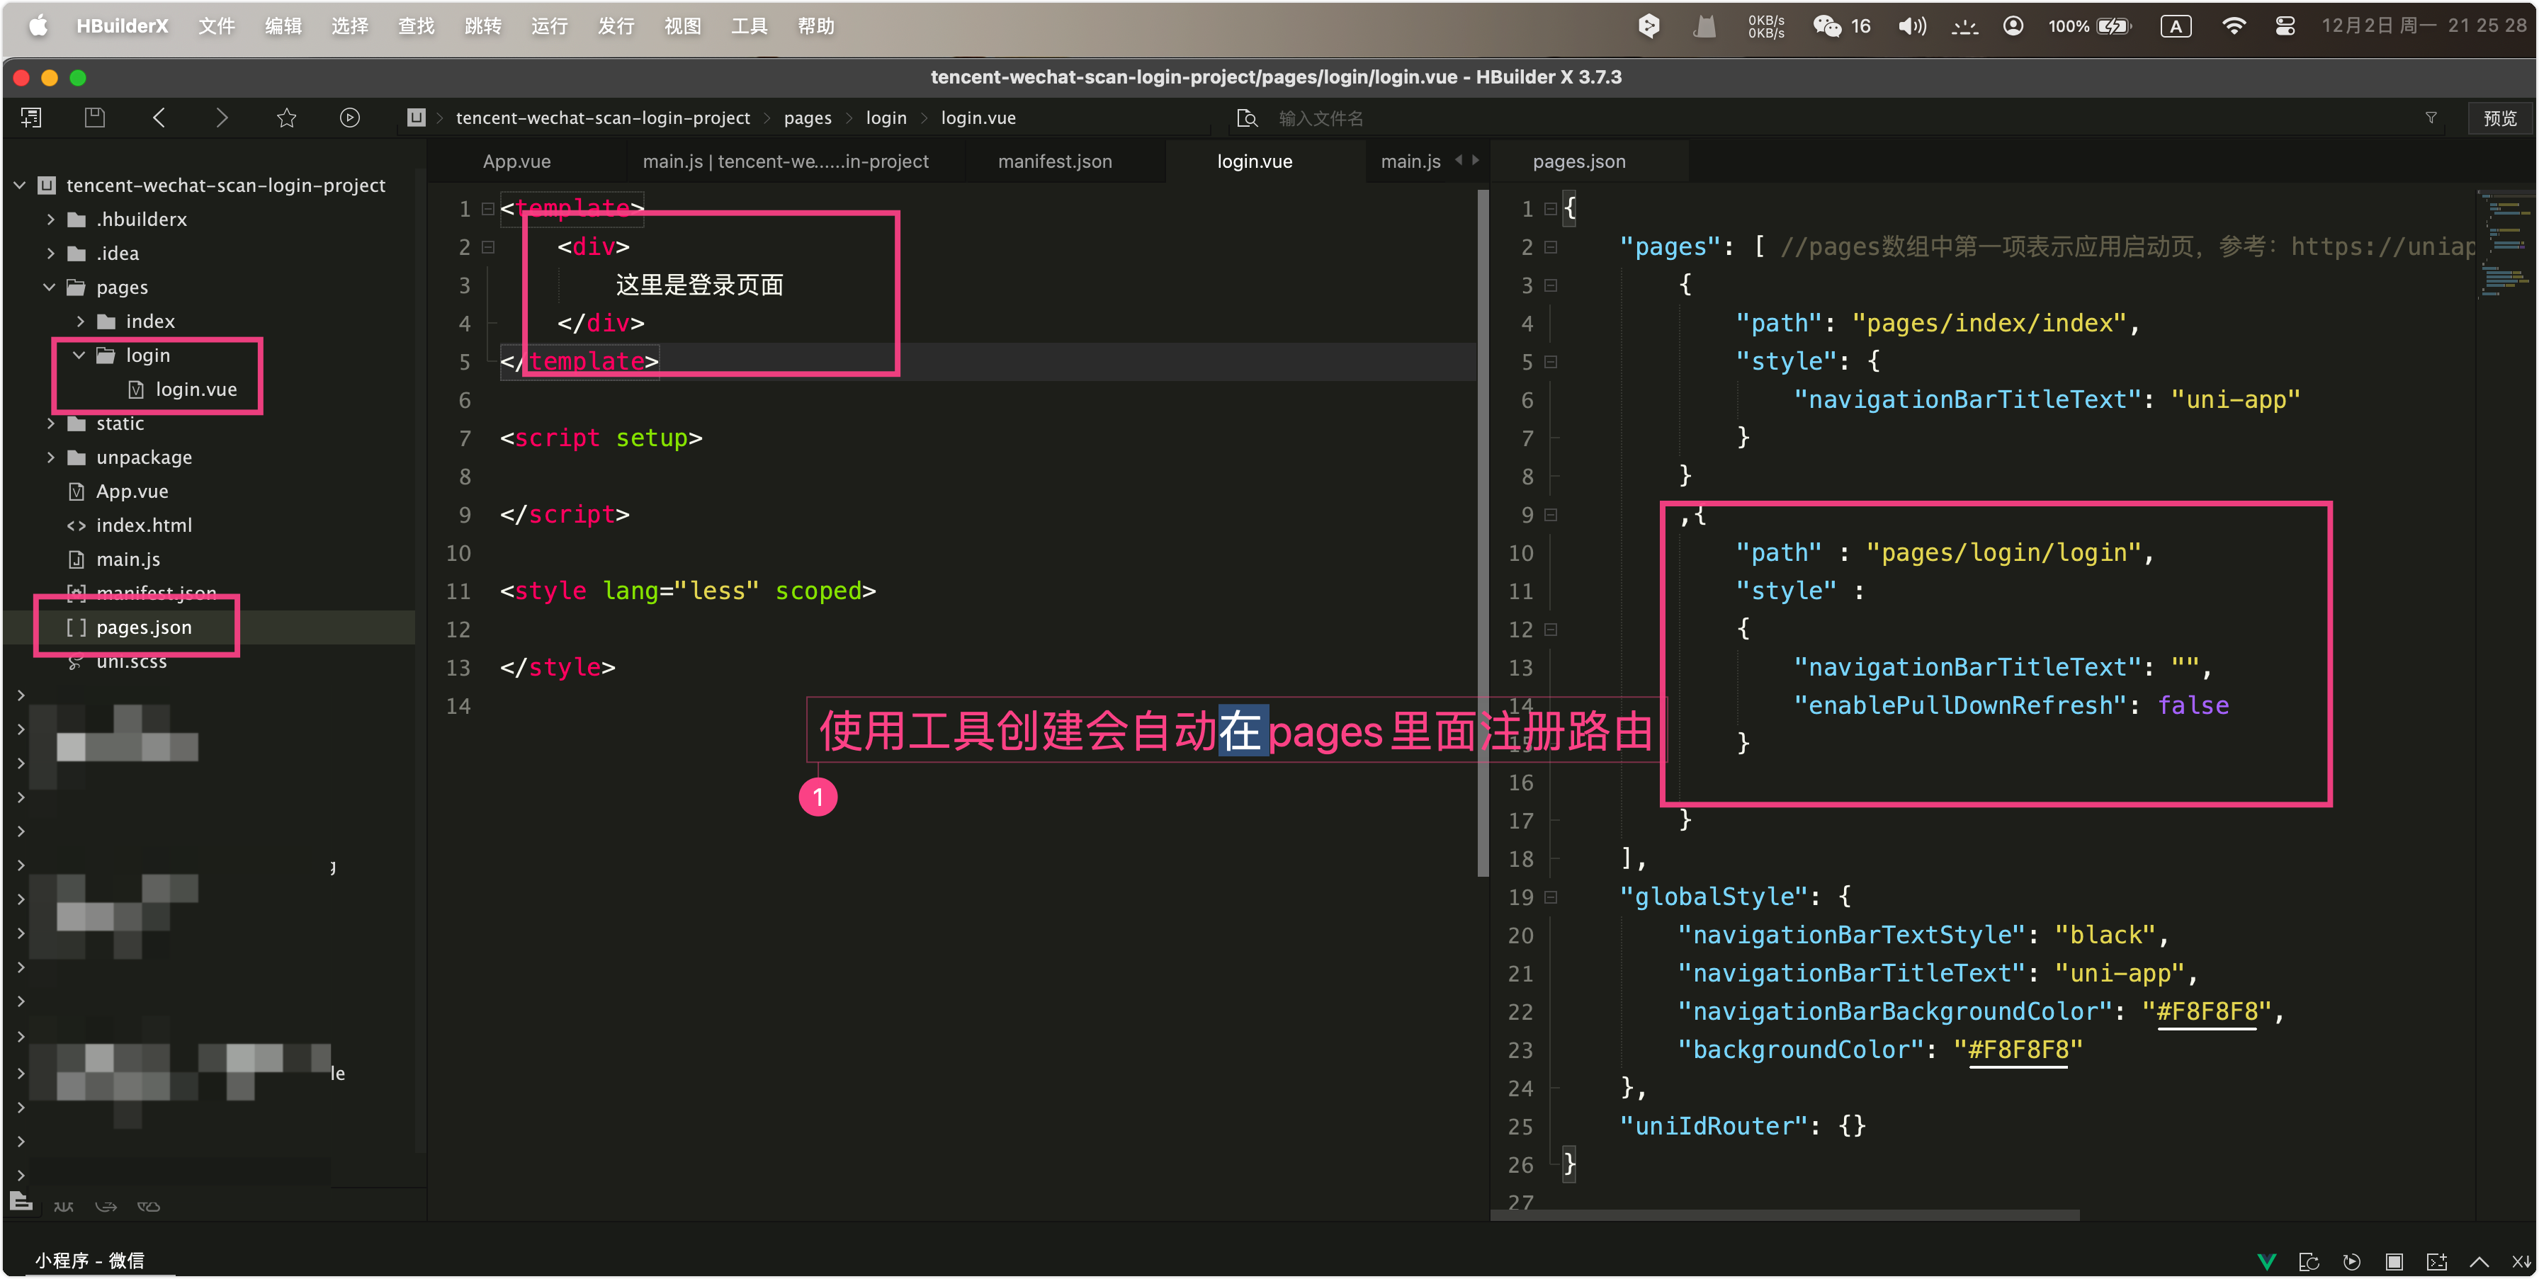The width and height of the screenshot is (2539, 1279).
Task: Click the file search magnifier icon
Action: [x=1247, y=118]
